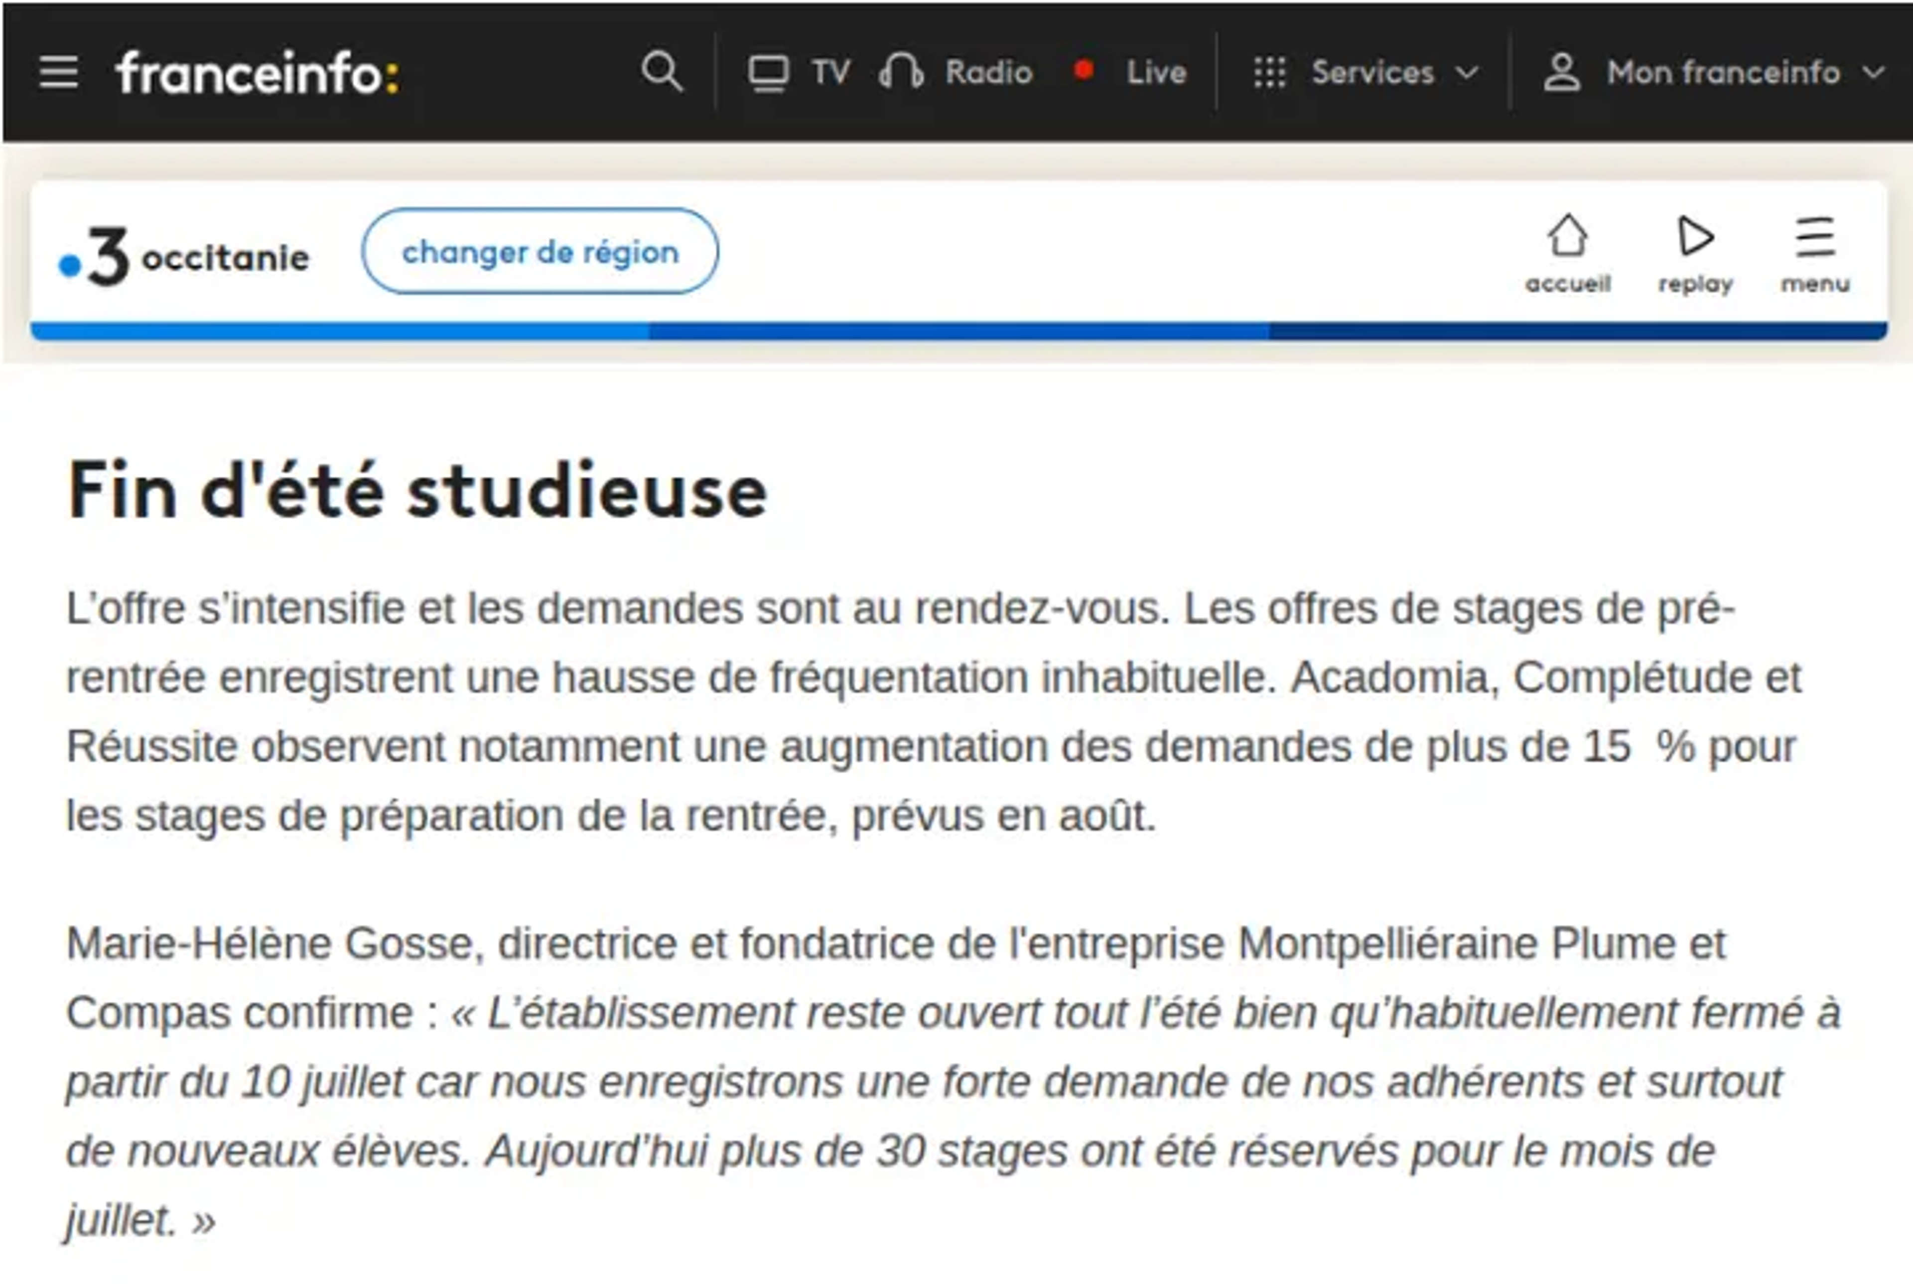Expand the Services dropdown chevron
This screenshot has width=1913, height=1284.
click(x=1468, y=73)
